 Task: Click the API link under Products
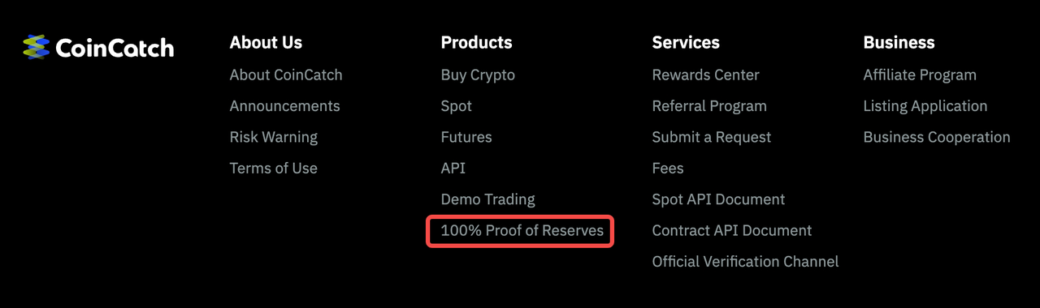pyautogui.click(x=453, y=168)
